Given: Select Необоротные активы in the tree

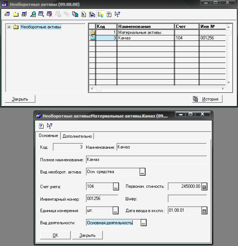Looking at the screenshot, I should coord(41,27).
